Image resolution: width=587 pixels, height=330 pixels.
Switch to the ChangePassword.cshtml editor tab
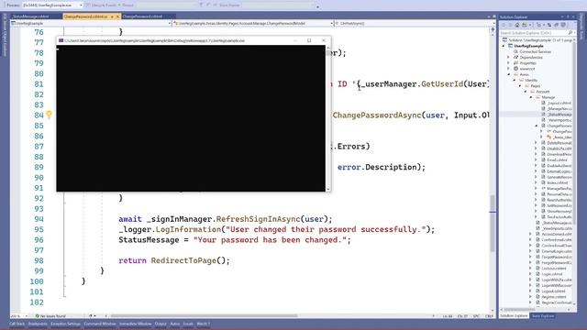click(x=143, y=16)
